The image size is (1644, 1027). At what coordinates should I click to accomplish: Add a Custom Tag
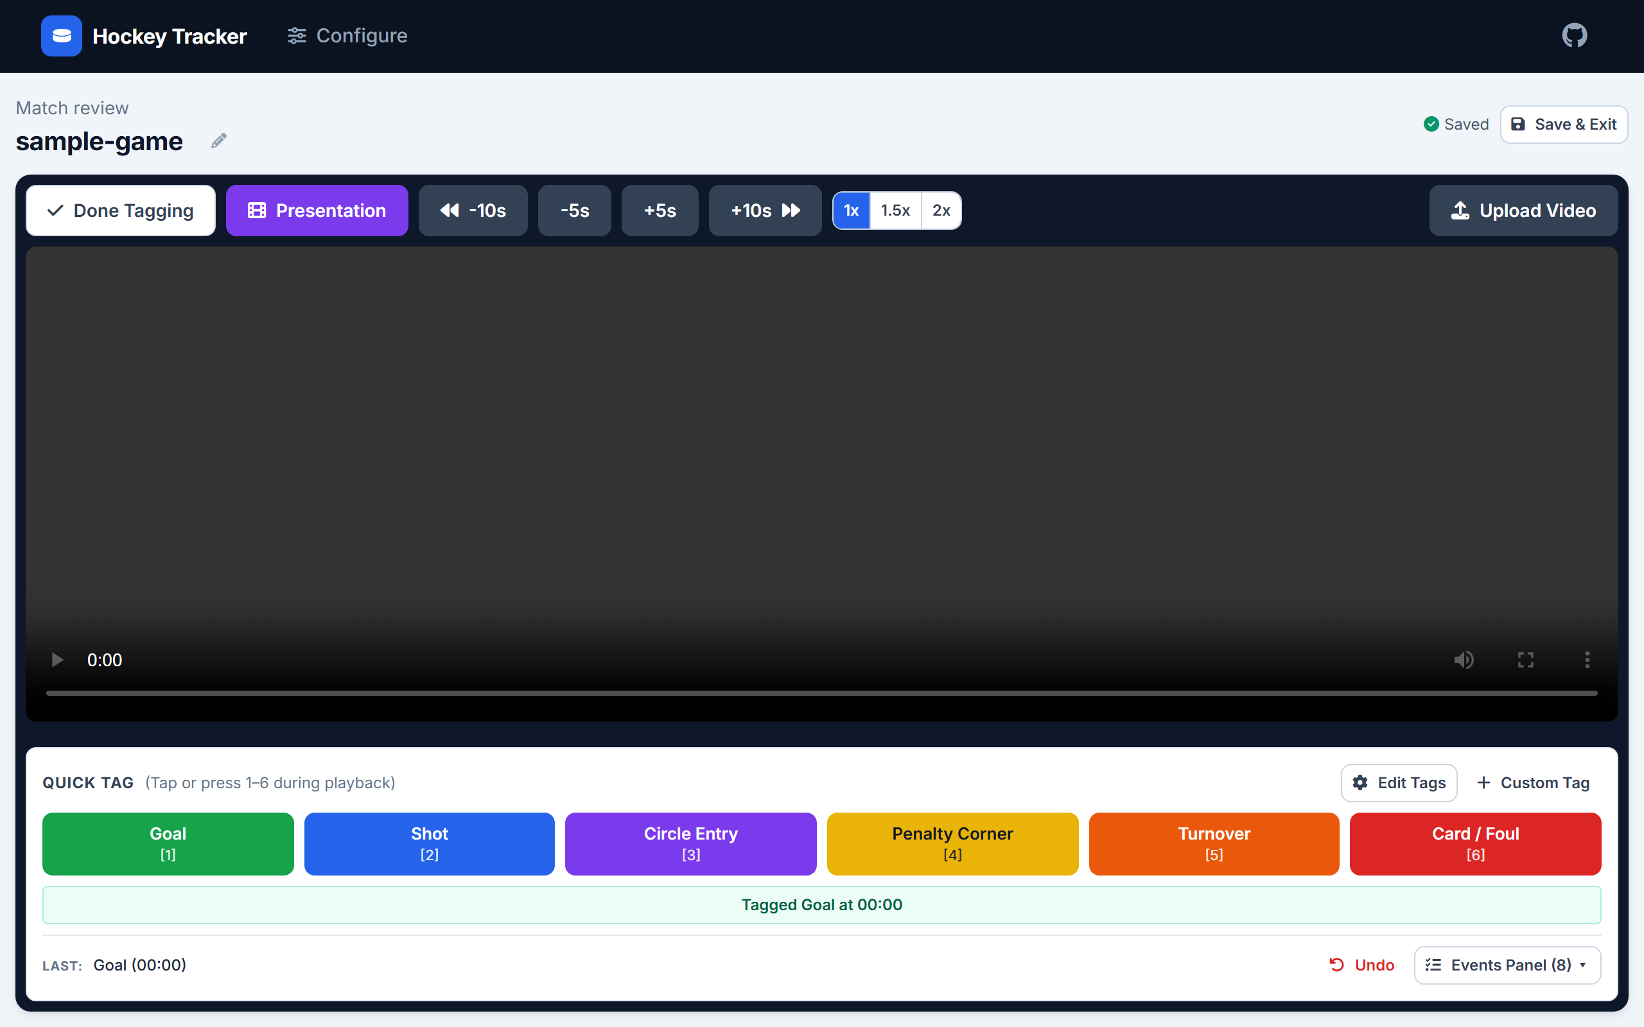pyautogui.click(x=1533, y=782)
